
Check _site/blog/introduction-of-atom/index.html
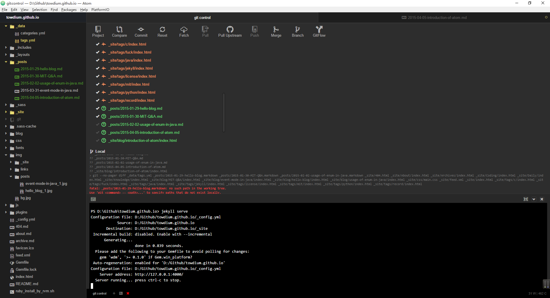(x=97, y=140)
